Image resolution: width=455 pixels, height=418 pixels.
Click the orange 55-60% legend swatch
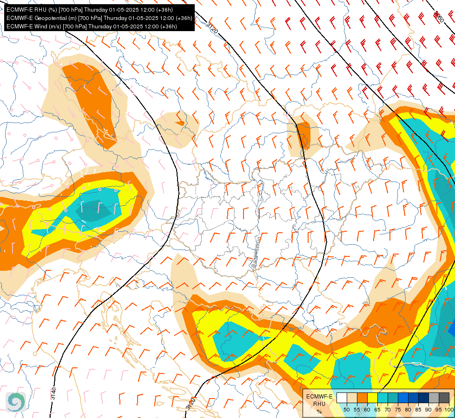click(362, 398)
